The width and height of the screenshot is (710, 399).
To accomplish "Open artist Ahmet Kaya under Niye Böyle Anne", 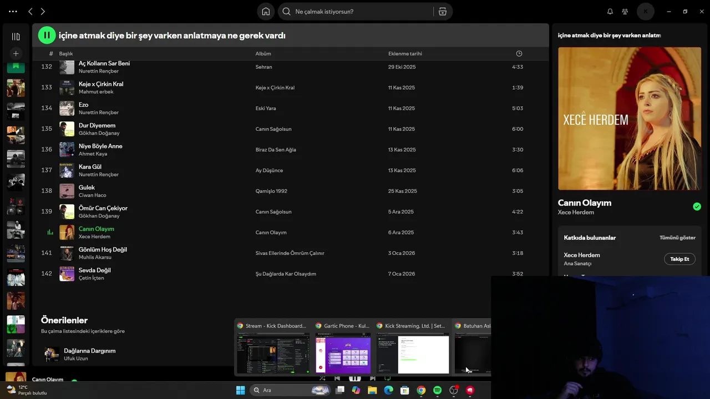I will point(93,154).
